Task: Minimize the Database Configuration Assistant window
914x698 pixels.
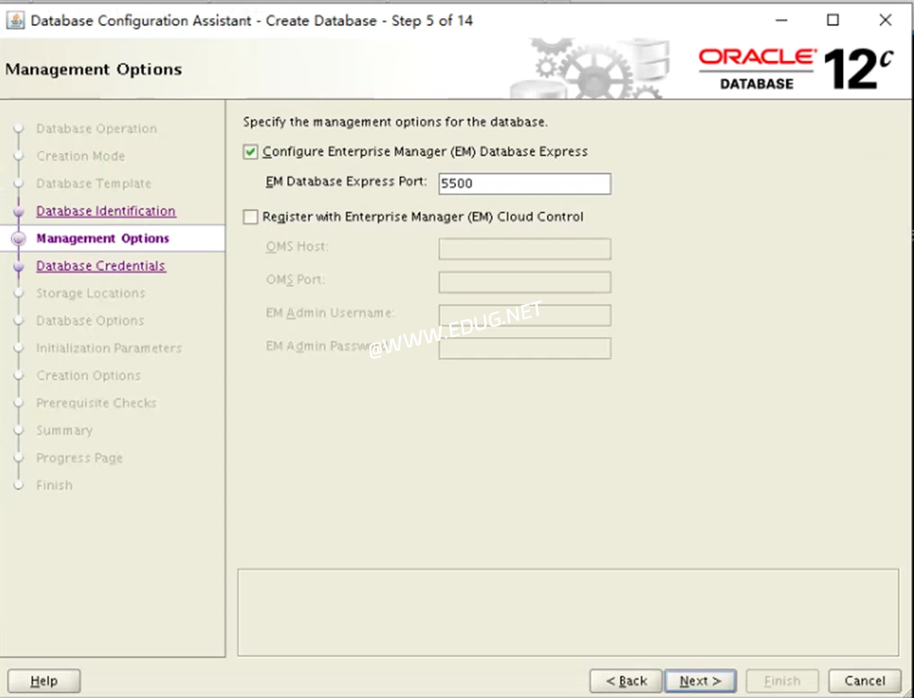Action: (x=781, y=21)
